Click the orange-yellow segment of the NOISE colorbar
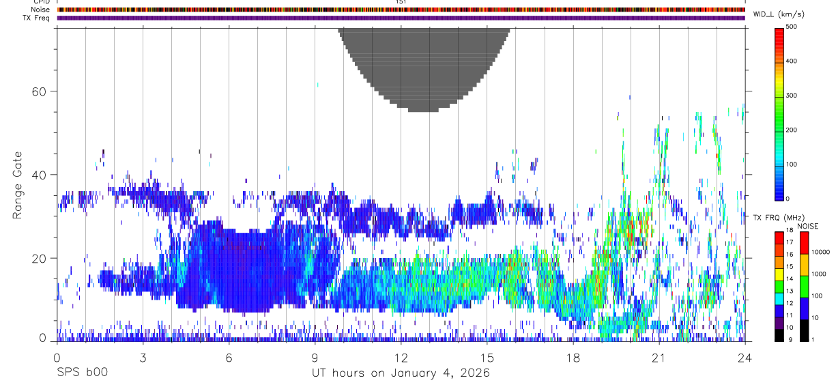The height and width of the screenshot is (387, 838). 803,265
